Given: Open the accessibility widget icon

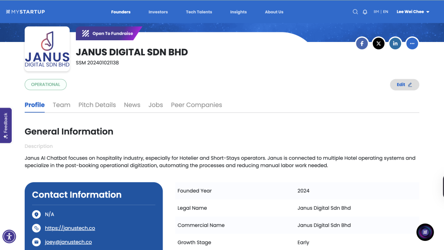Looking at the screenshot, I should click(x=10, y=237).
